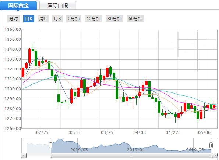219x160 pixels.
Task: Choose the 分时 chart interval
Action: pos(14,18)
